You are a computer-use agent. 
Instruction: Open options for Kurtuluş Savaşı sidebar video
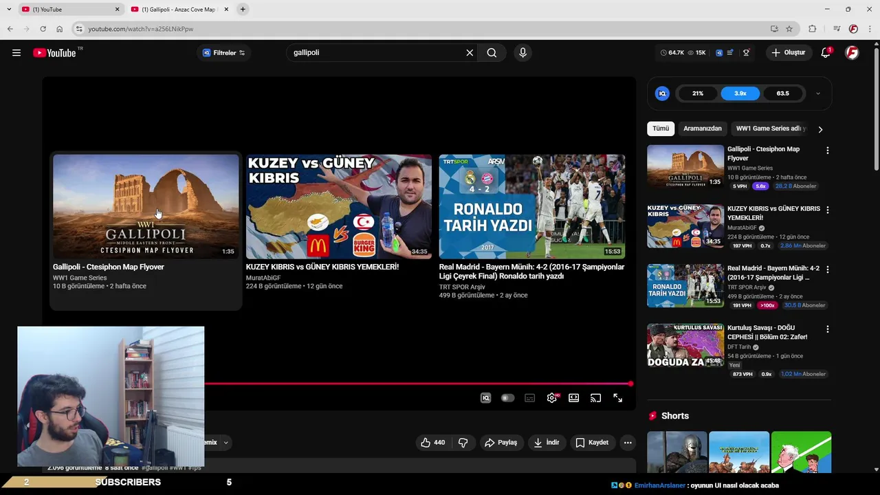point(827,329)
